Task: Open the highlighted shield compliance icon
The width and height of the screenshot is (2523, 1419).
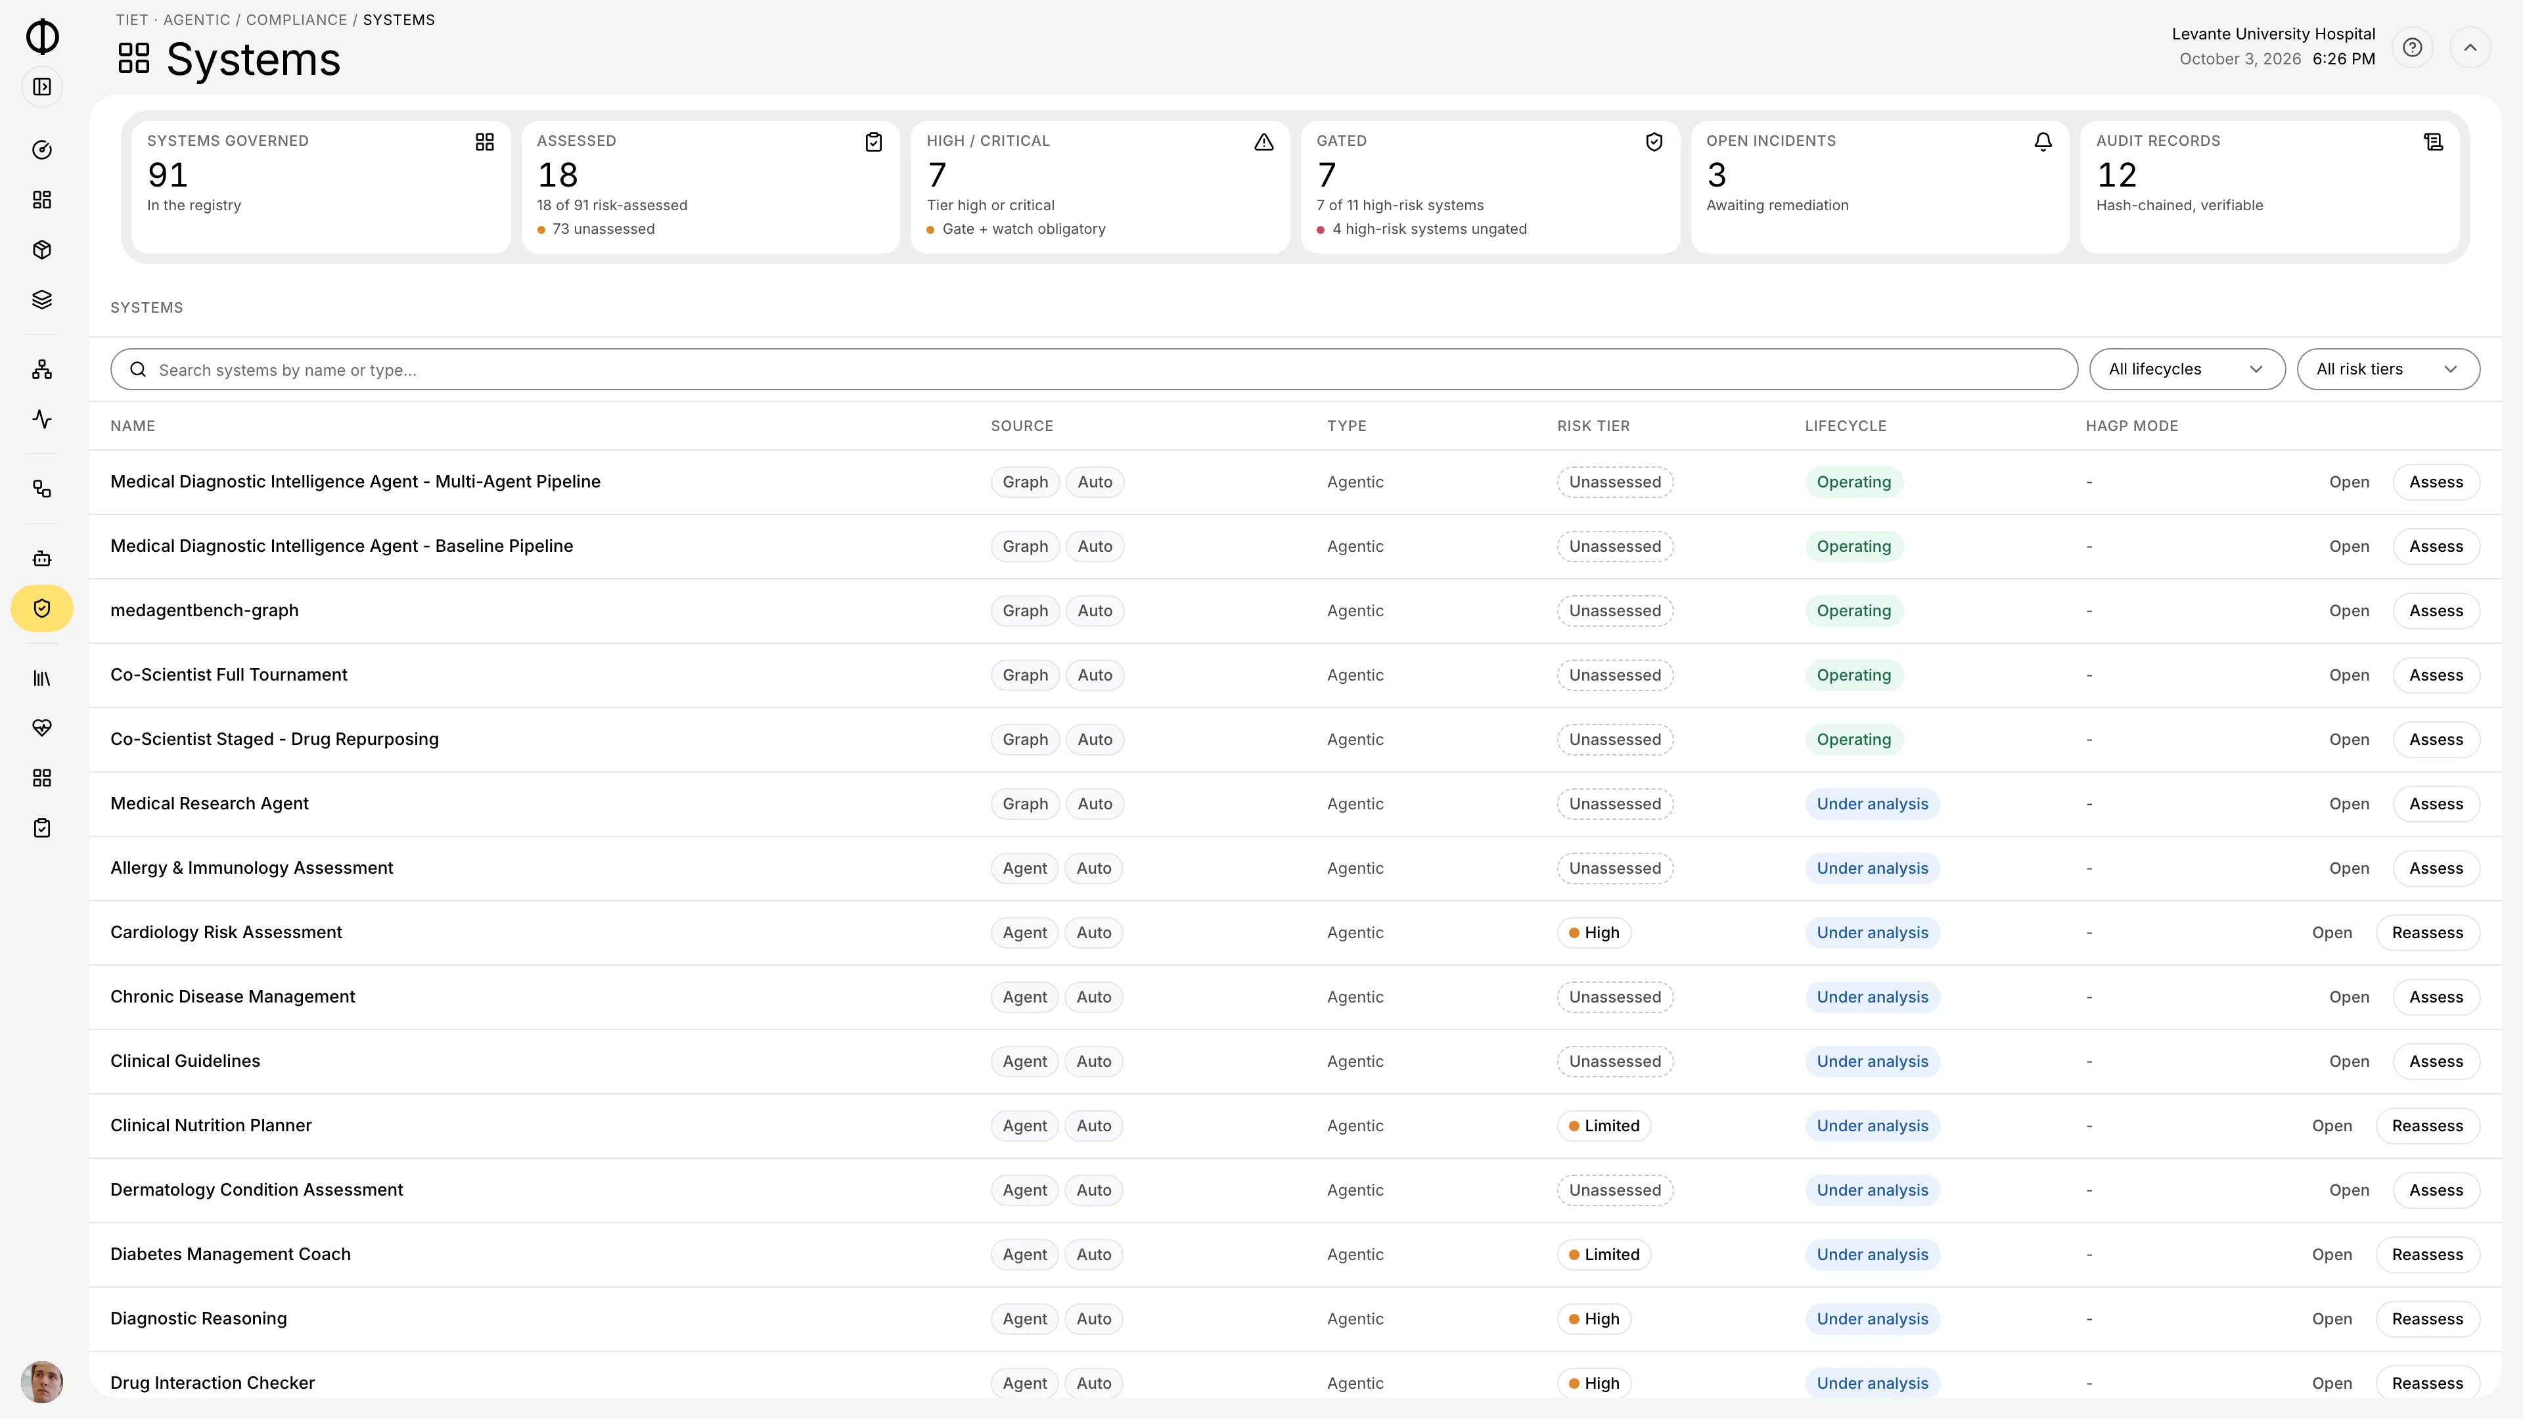Action: point(42,608)
